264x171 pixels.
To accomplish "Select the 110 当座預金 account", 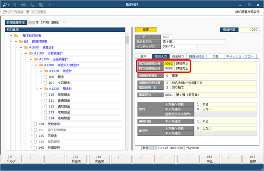I will coord(82,95).
